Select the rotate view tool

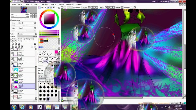pos(45,54)
